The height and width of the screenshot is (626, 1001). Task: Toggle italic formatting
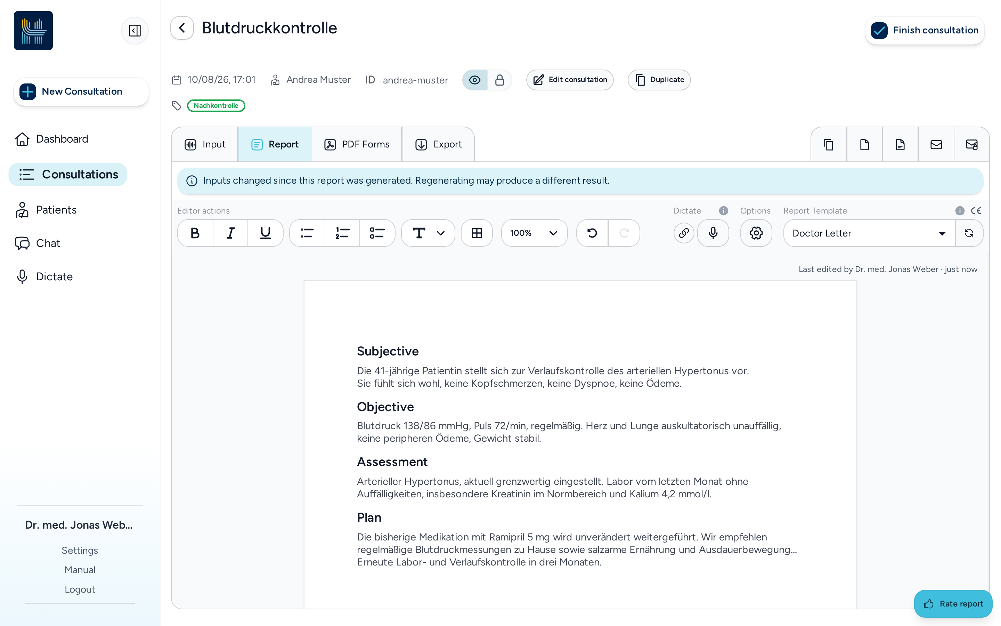click(230, 233)
